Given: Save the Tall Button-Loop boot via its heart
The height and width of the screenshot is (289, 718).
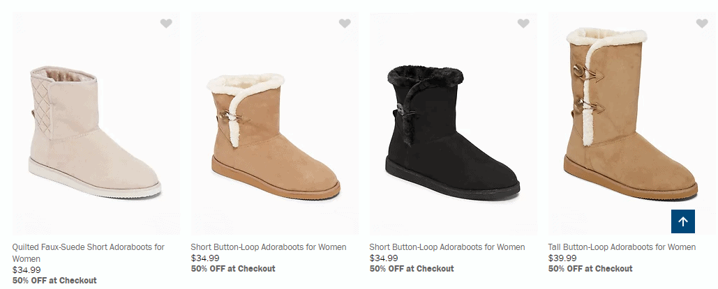Looking at the screenshot, I should pos(702,24).
